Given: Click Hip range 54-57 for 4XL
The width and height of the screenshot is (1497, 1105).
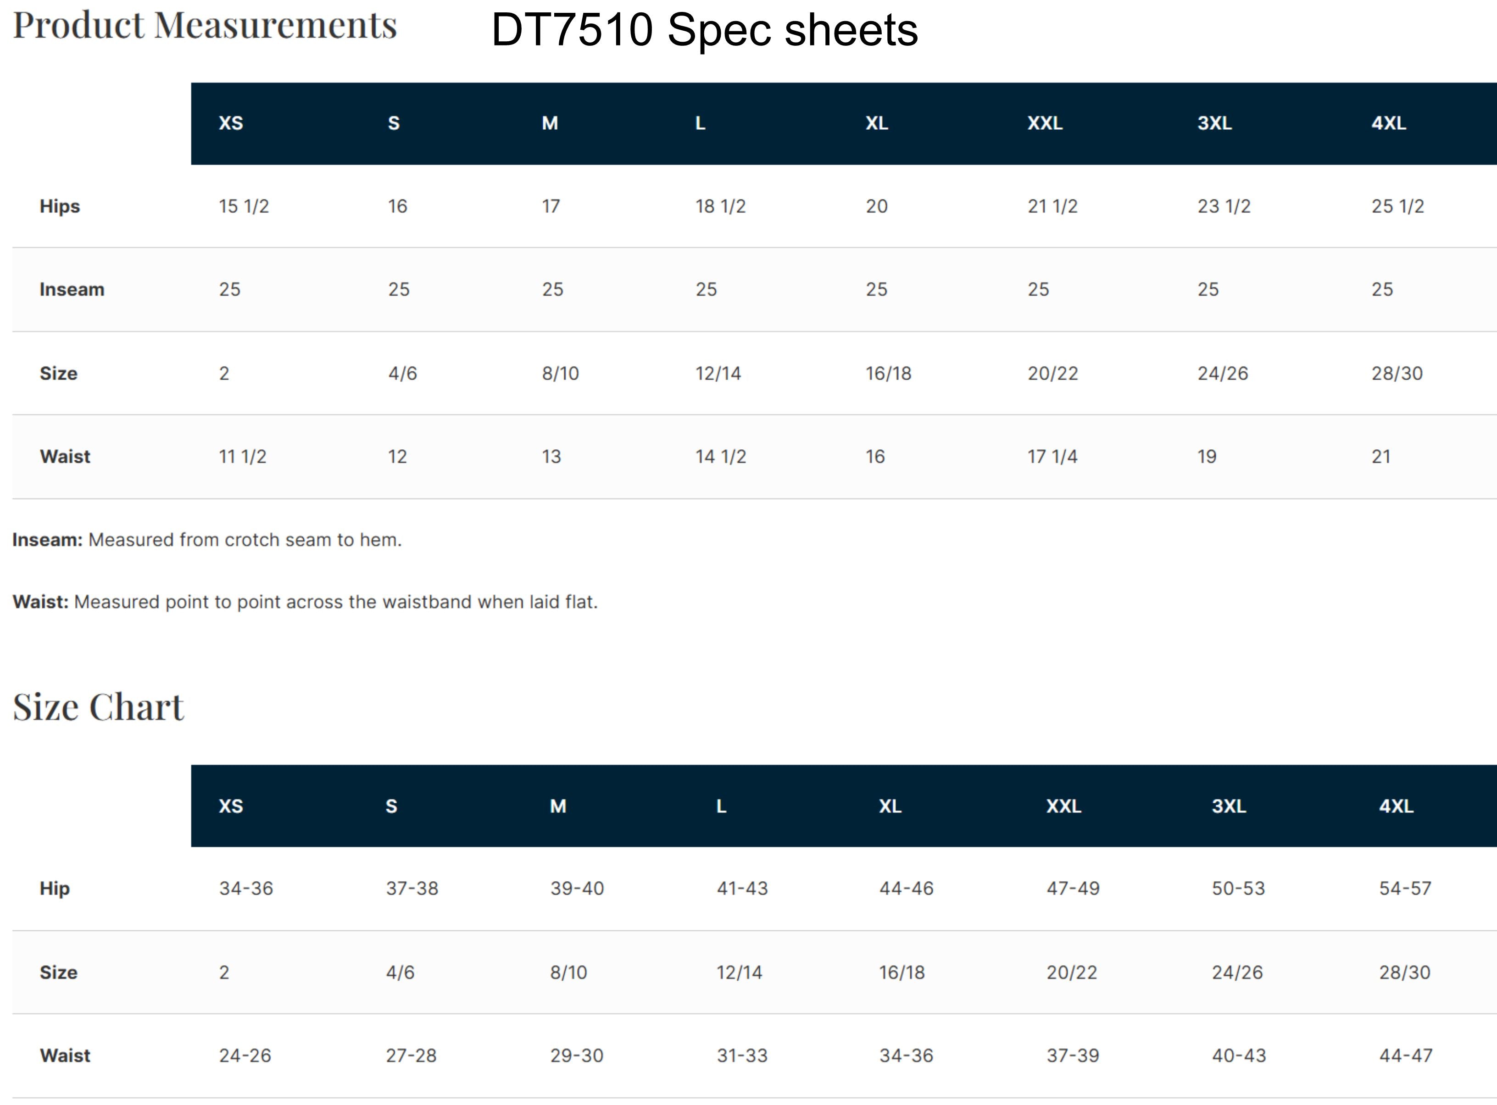Looking at the screenshot, I should pos(1405,888).
